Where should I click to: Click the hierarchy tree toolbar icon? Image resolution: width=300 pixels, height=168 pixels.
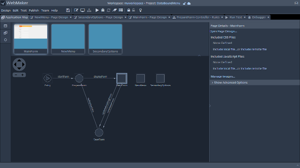89,10
